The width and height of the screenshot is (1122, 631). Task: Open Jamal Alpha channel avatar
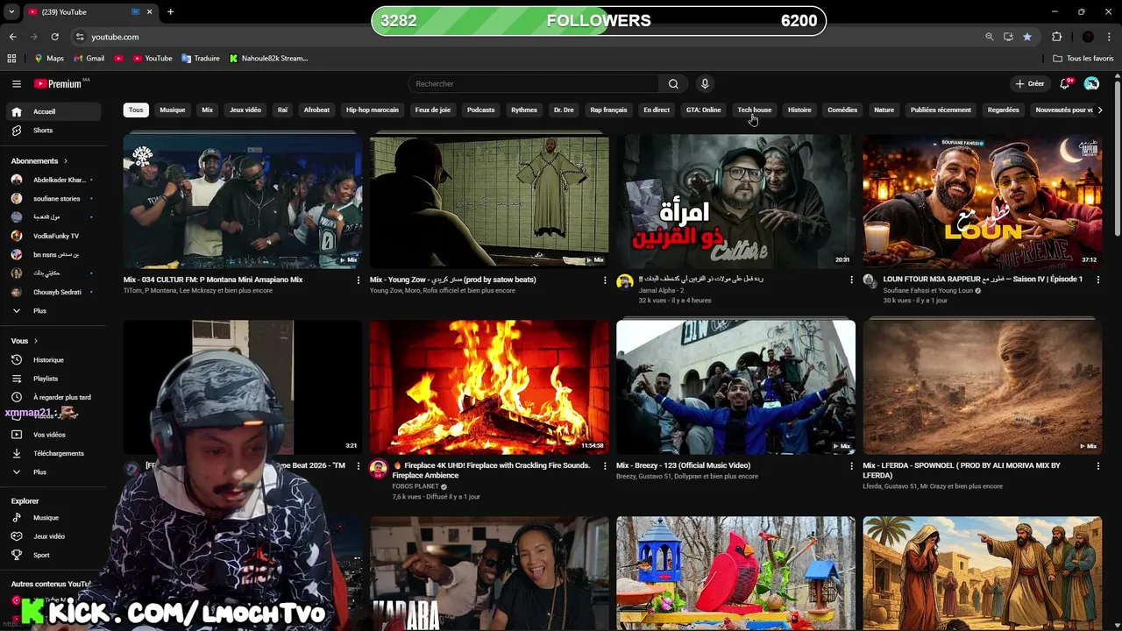coord(625,281)
